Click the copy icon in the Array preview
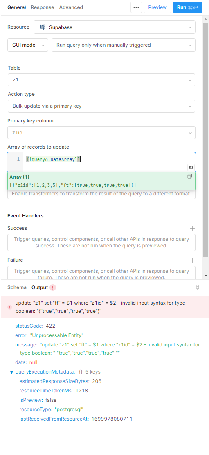The height and width of the screenshot is (455, 209). coord(190,177)
